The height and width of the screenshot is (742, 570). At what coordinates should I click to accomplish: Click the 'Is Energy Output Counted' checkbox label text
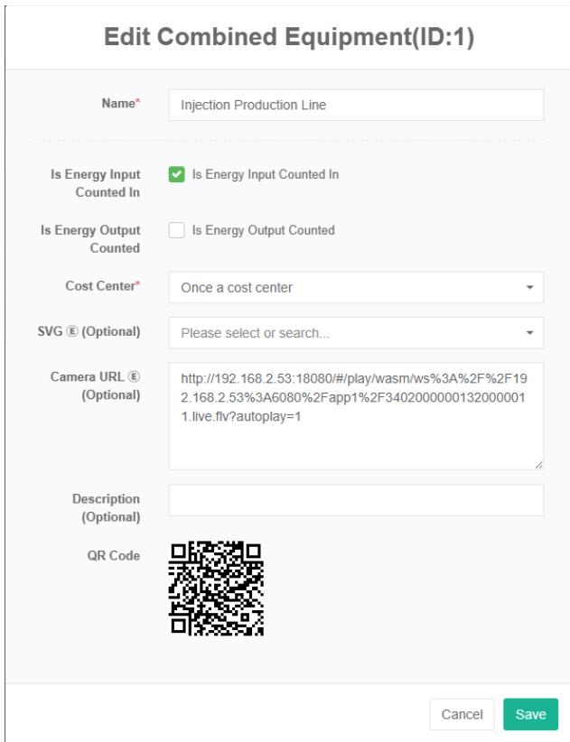pos(263,230)
